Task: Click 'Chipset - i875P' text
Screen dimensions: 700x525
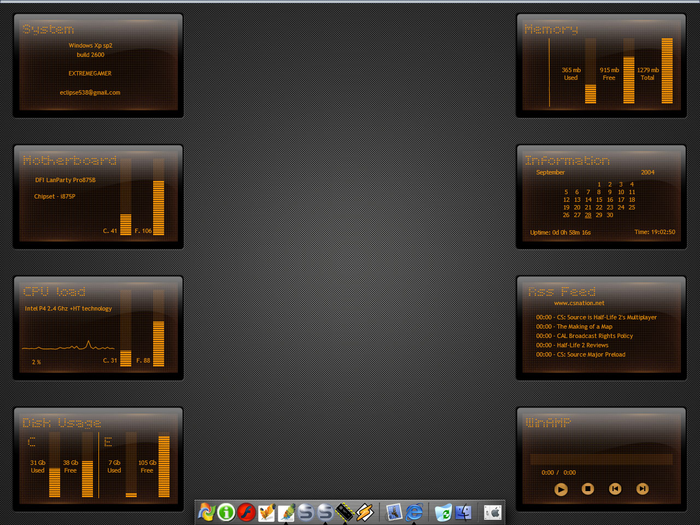Action: (55, 196)
